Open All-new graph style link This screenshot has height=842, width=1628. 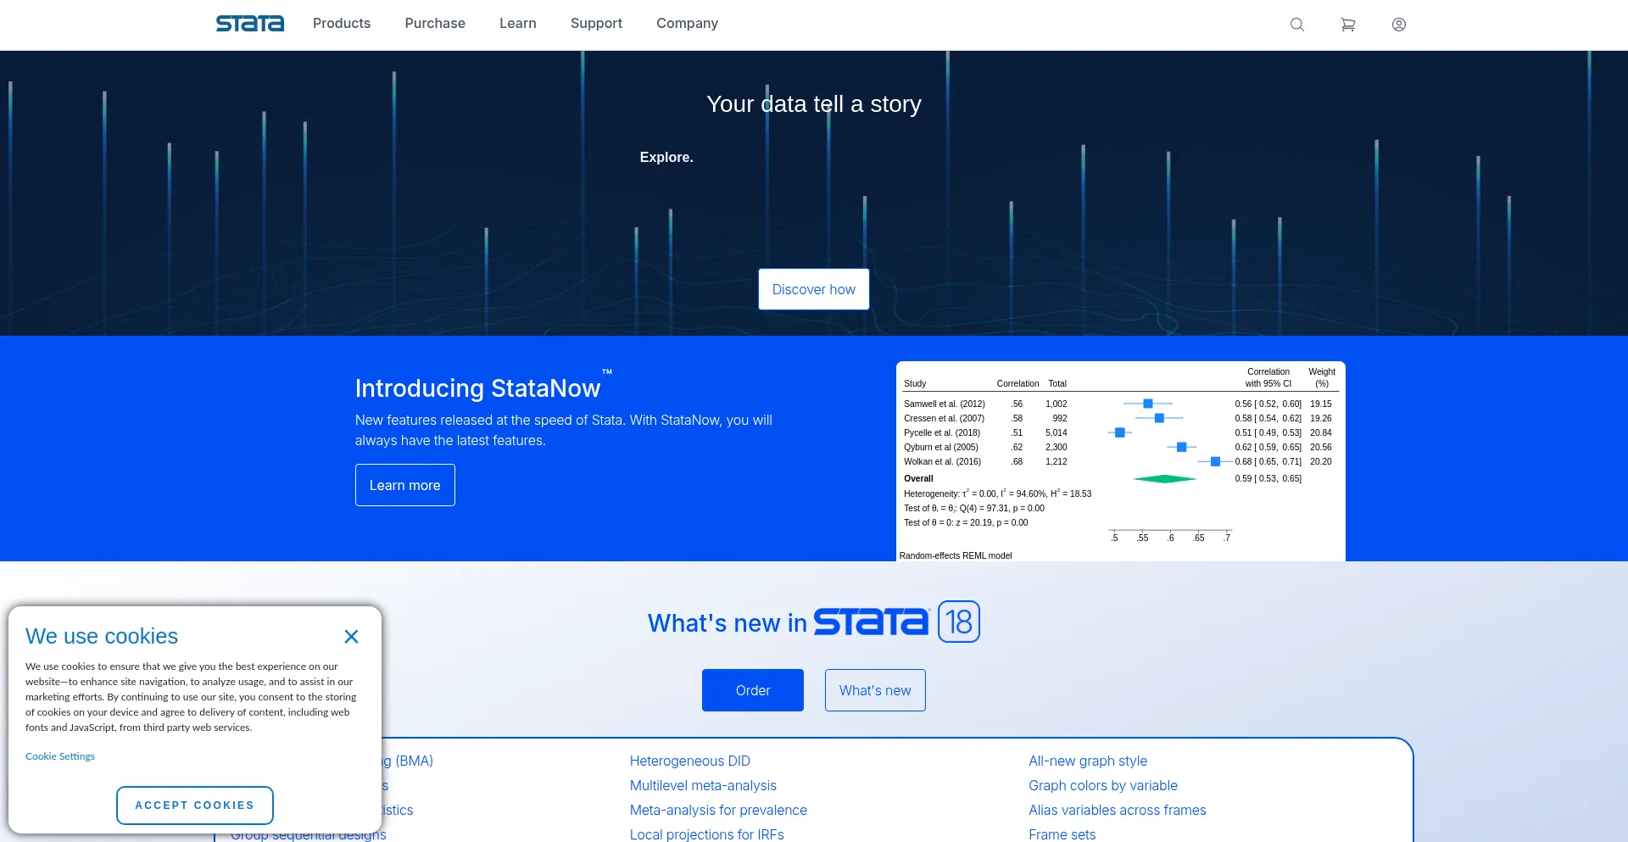pos(1088,761)
